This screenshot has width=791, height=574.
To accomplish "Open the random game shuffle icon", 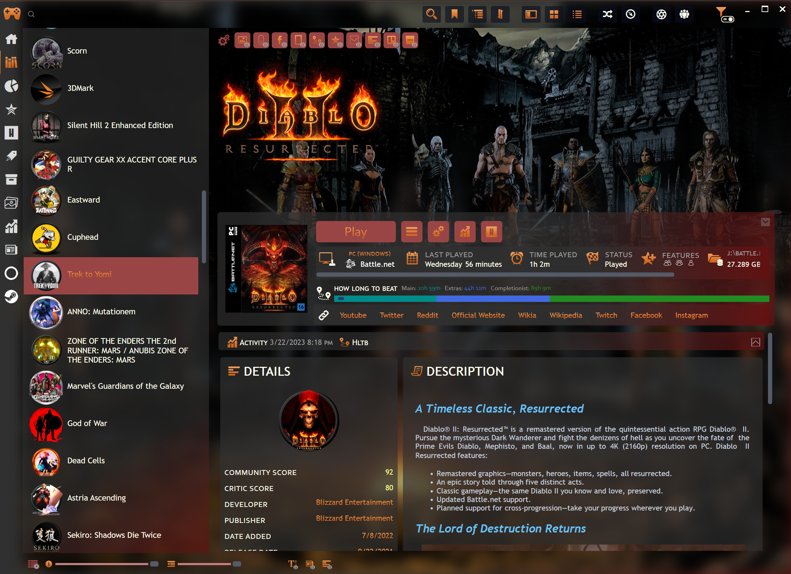I will (607, 15).
